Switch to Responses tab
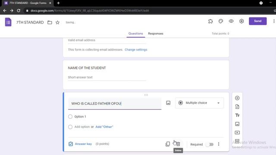 tap(156, 34)
